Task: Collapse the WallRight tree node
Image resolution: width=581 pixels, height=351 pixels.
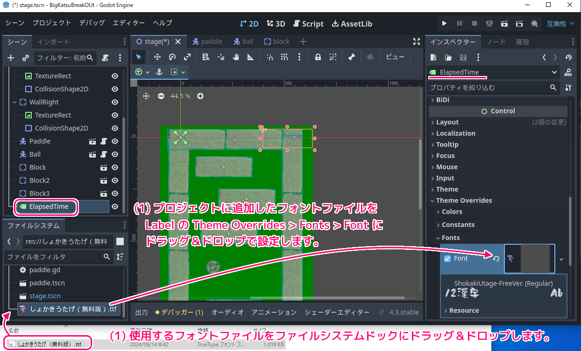Action: coord(14,102)
